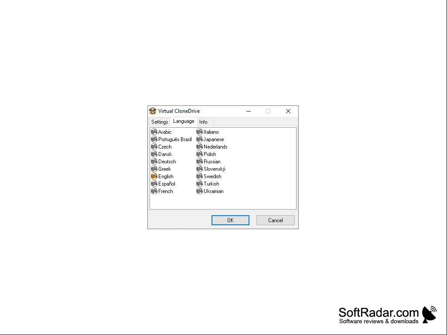Click the sheep icon next to Czech
This screenshot has height=335, width=447.
(x=154, y=146)
